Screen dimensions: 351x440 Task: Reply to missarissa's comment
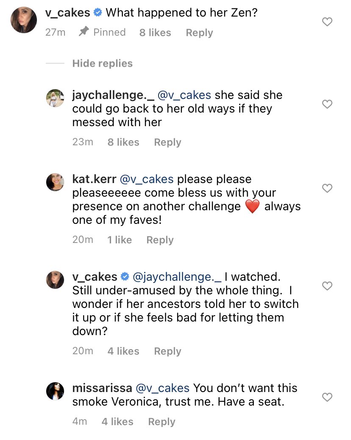[x=162, y=421]
